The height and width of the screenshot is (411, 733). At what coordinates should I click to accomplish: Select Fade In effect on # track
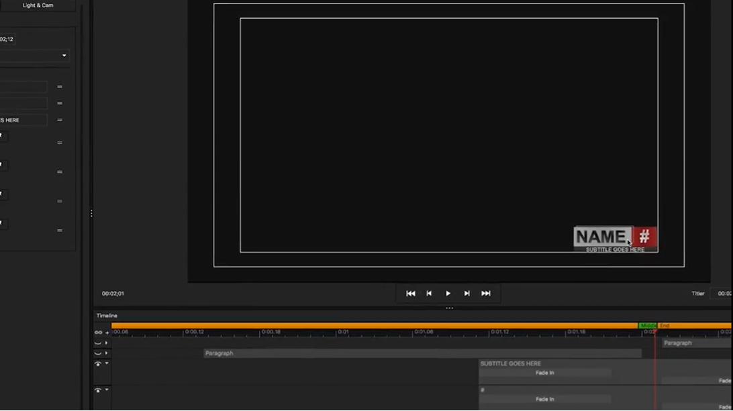point(544,399)
